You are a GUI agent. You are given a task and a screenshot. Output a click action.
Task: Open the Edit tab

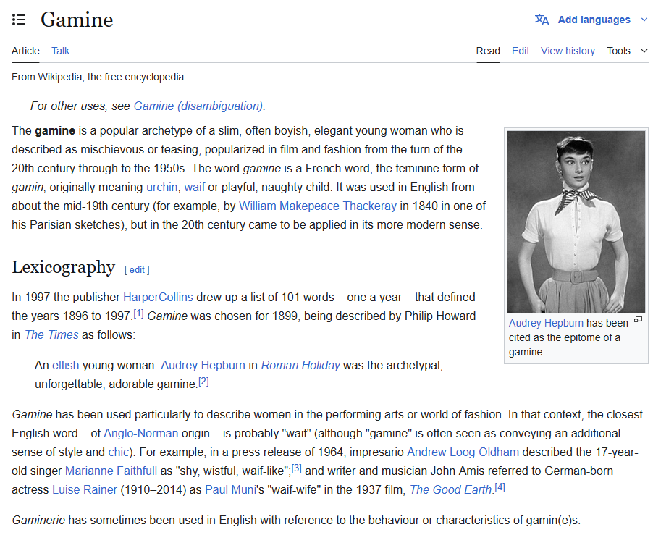point(521,51)
